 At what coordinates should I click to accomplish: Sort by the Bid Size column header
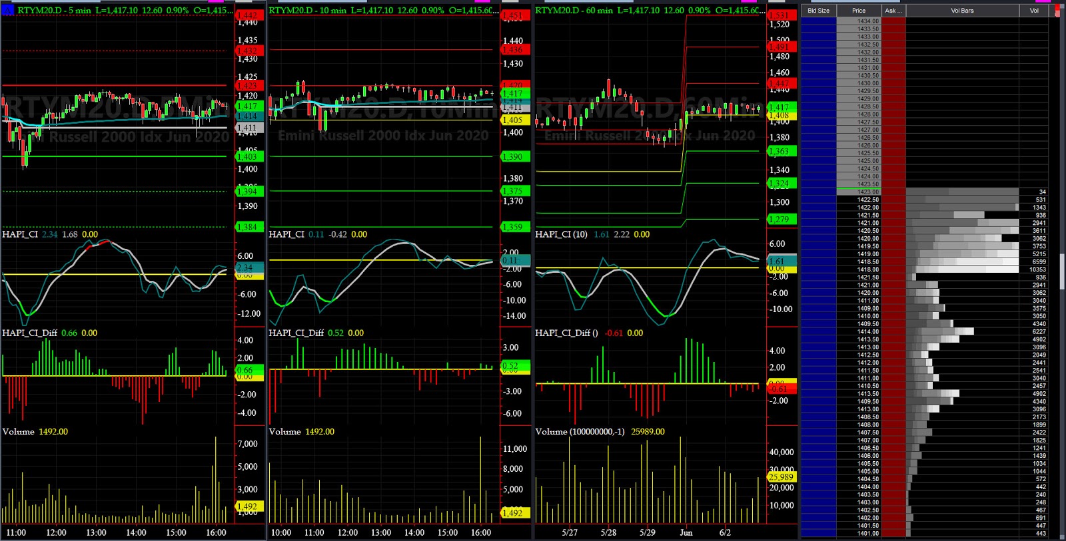pos(818,11)
